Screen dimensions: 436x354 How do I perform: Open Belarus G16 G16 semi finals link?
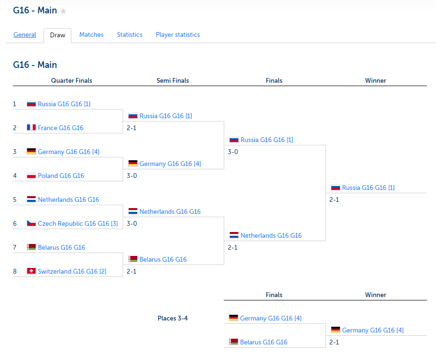(163, 259)
